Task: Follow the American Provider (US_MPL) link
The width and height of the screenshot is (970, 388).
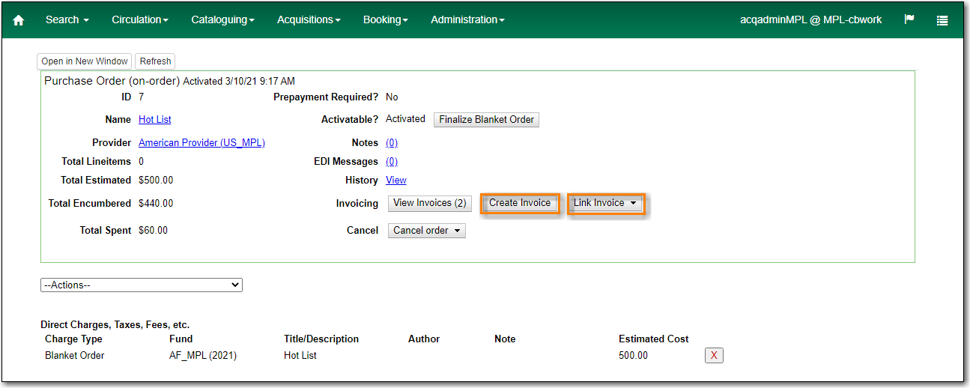Action: point(201,143)
